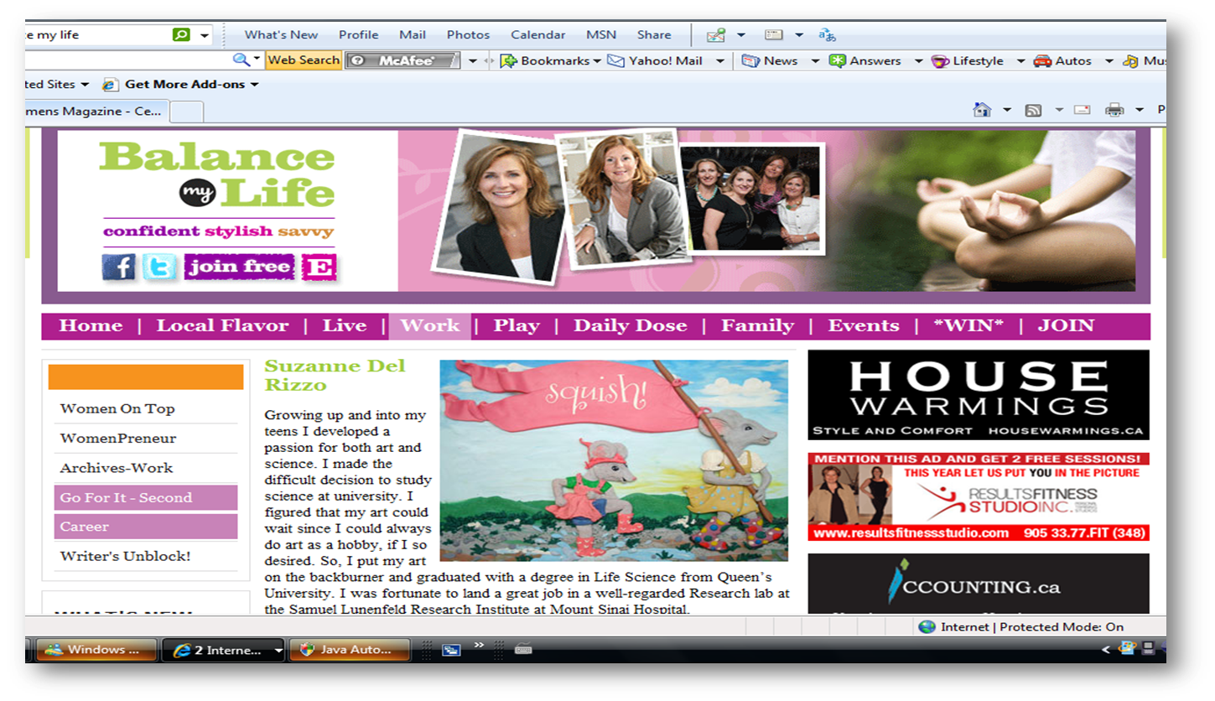Image resolution: width=1215 pixels, height=701 pixels.
Task: Open the Career sidebar item
Action: (x=146, y=527)
